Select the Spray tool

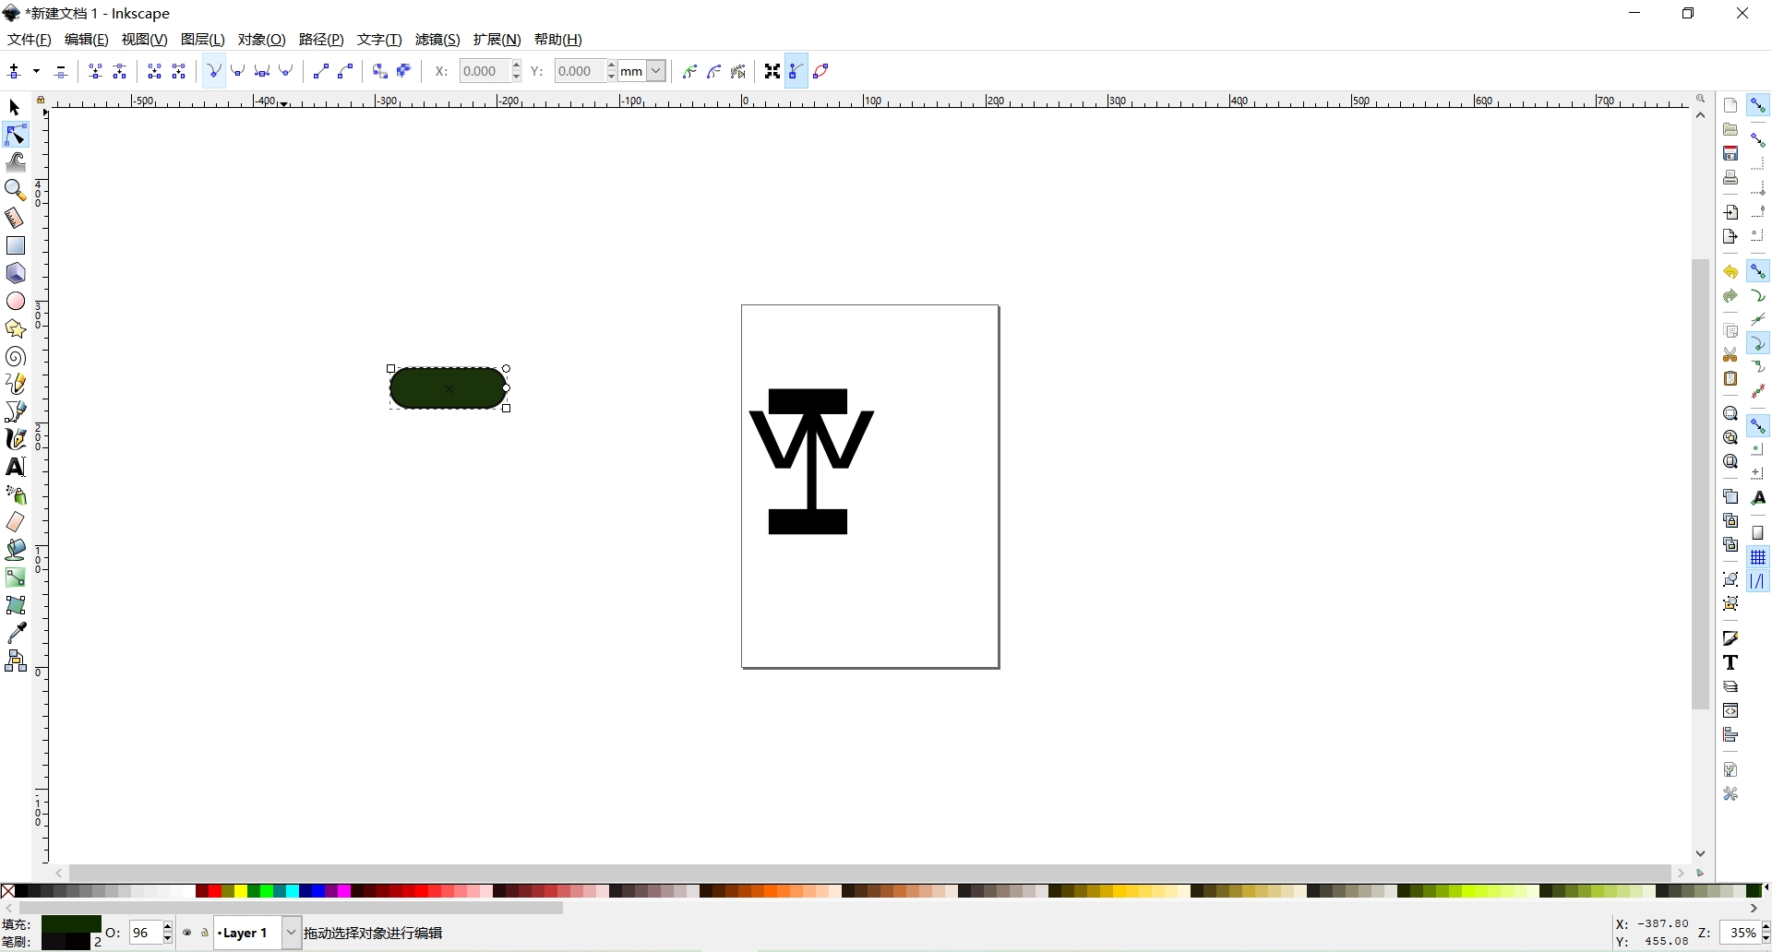click(x=16, y=494)
